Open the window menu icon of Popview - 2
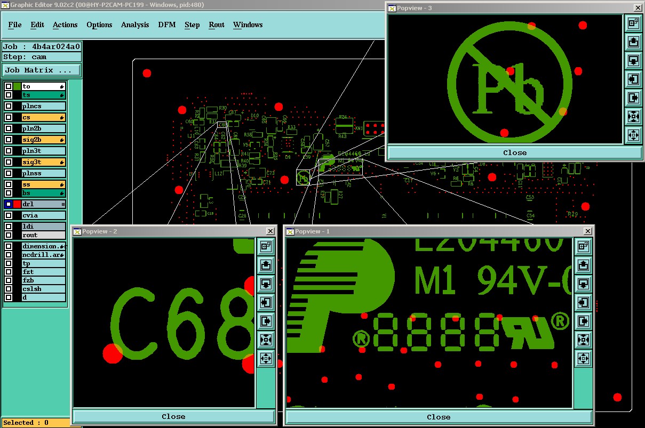Image resolution: width=645 pixels, height=428 pixels. [x=77, y=231]
